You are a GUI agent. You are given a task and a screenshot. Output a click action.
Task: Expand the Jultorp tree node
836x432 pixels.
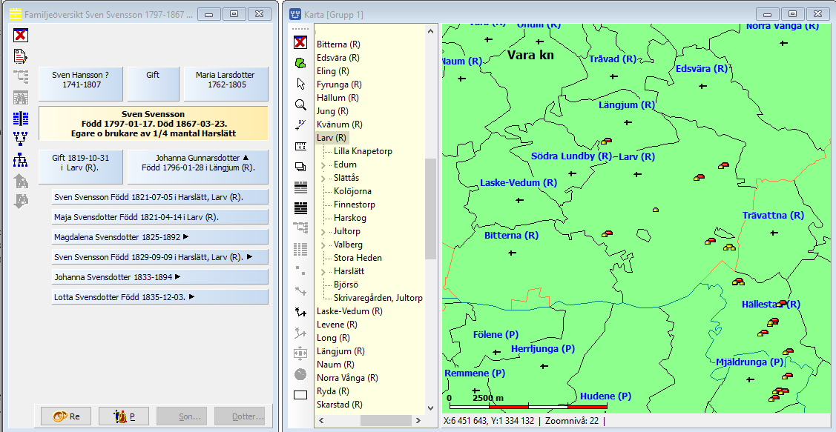pyautogui.click(x=323, y=232)
